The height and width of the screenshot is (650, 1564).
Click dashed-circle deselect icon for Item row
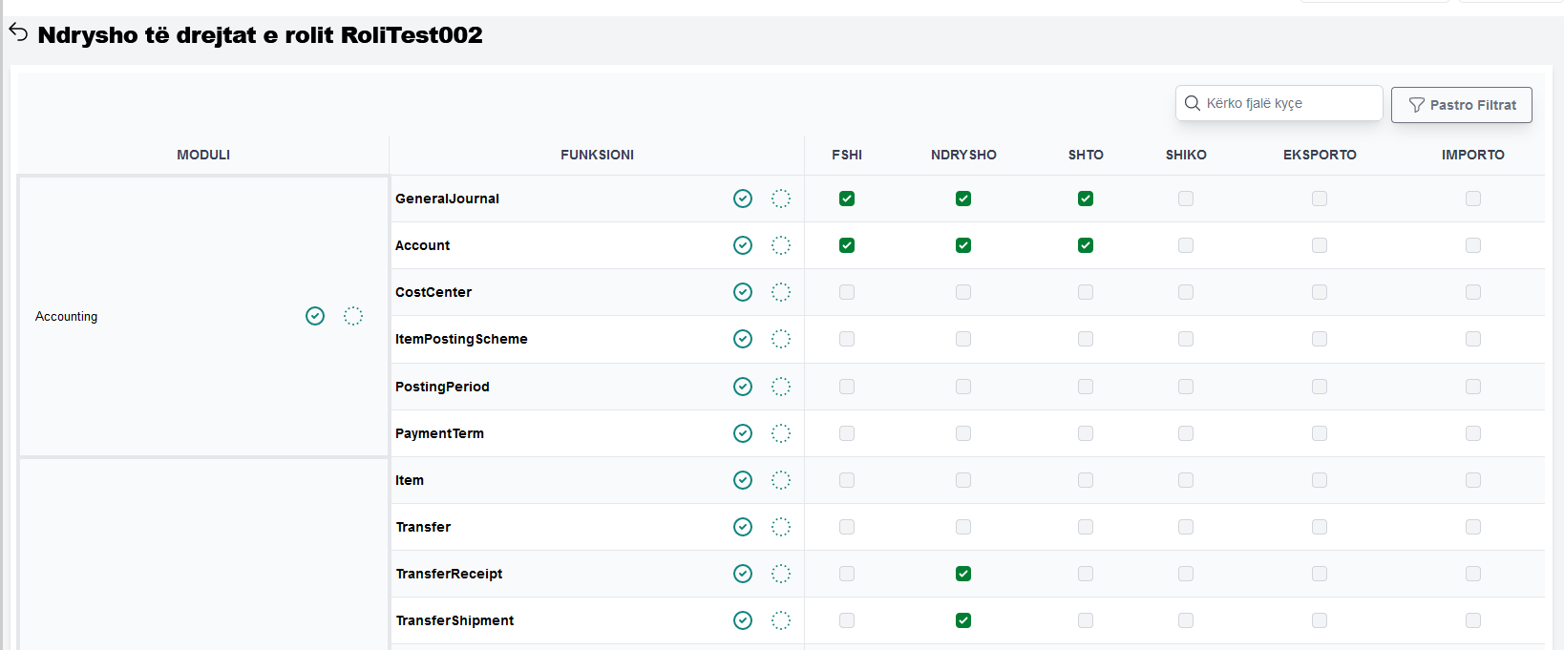click(x=781, y=480)
